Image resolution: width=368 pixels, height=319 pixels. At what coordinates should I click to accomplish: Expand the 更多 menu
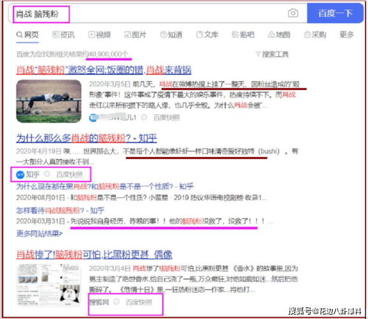click(x=347, y=35)
